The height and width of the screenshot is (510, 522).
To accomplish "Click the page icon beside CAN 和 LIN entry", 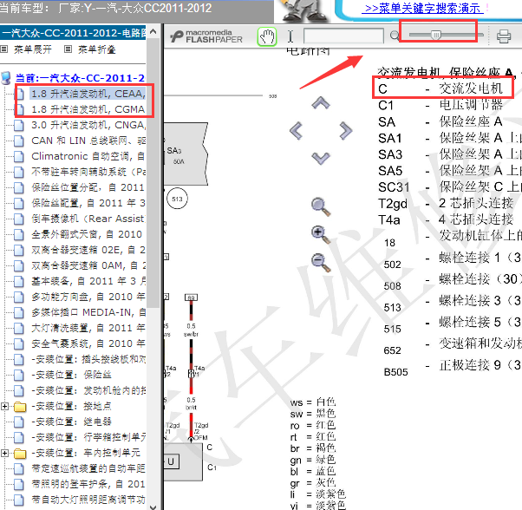I will pos(19,141).
